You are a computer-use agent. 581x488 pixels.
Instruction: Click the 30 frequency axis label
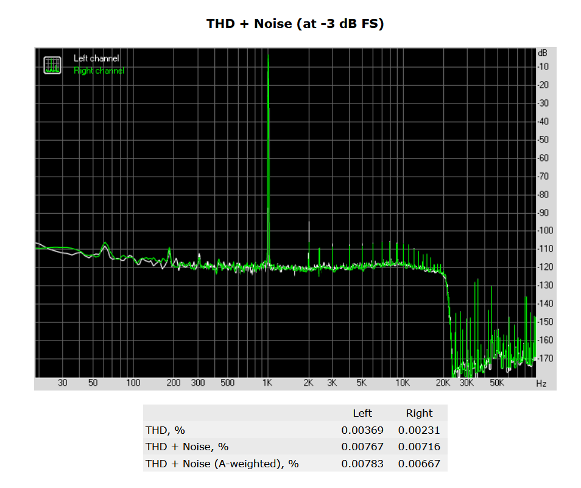[63, 383]
